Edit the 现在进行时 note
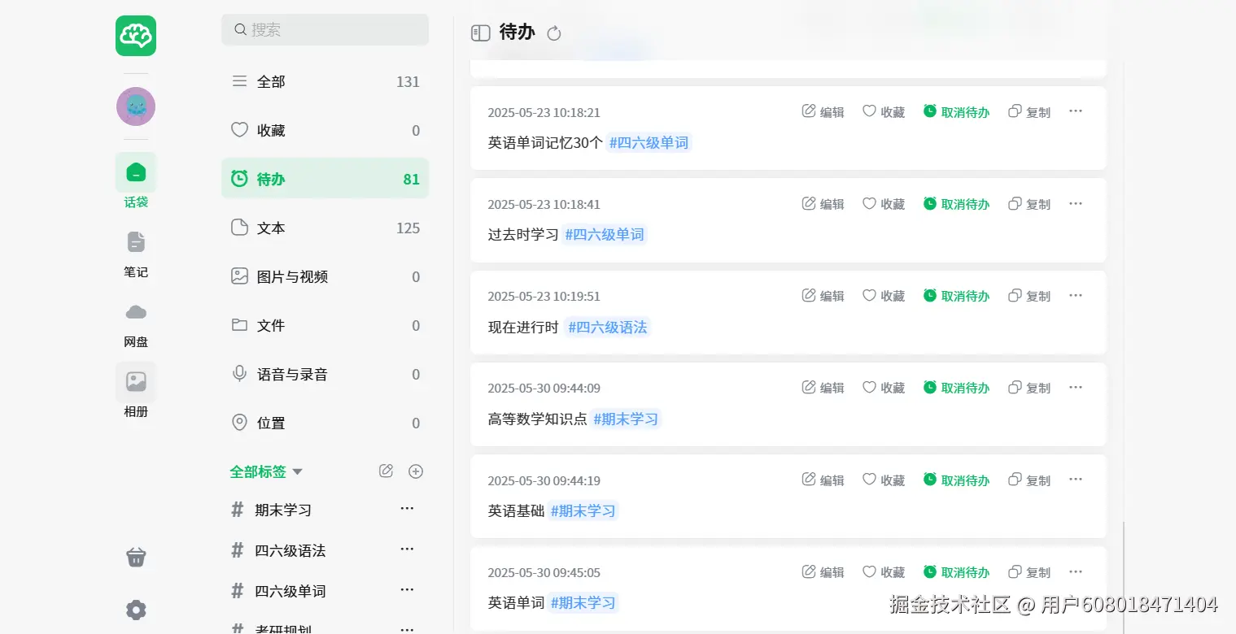This screenshot has height=634, width=1236. coord(823,296)
